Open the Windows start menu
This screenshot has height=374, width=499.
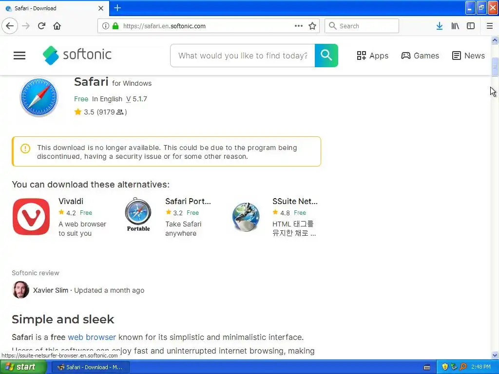[x=23, y=367]
